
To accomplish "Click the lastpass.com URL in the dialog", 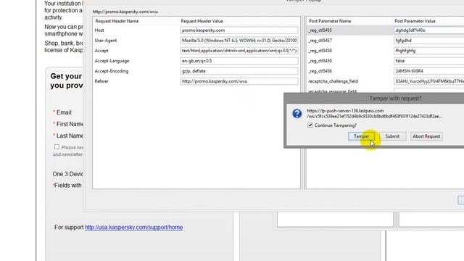I will (x=374, y=113).
